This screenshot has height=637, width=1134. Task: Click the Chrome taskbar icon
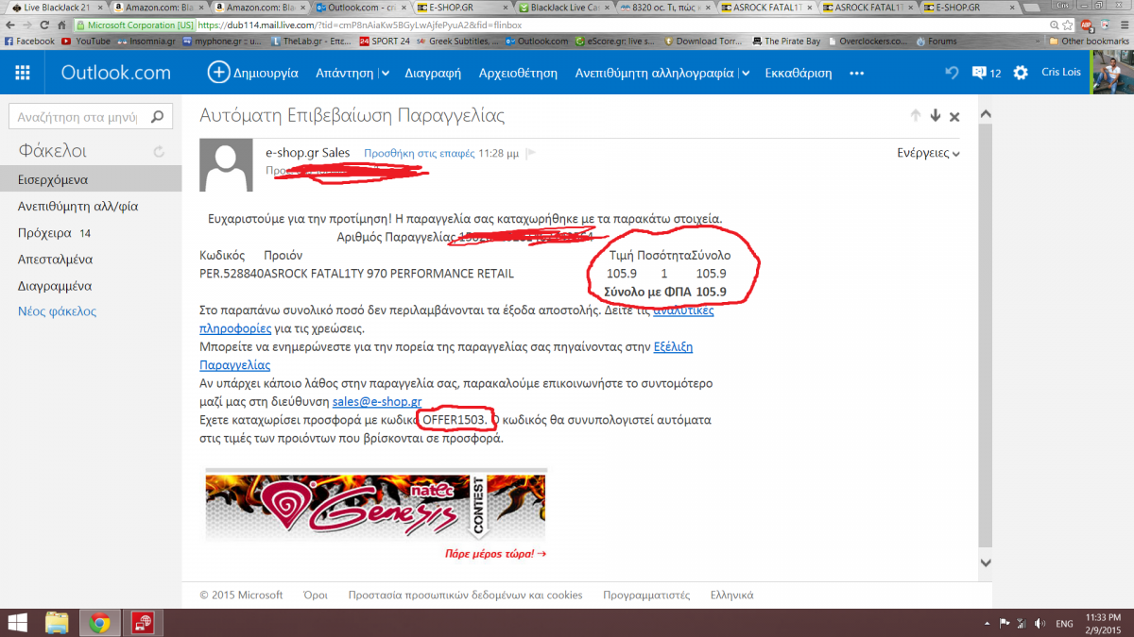point(99,623)
